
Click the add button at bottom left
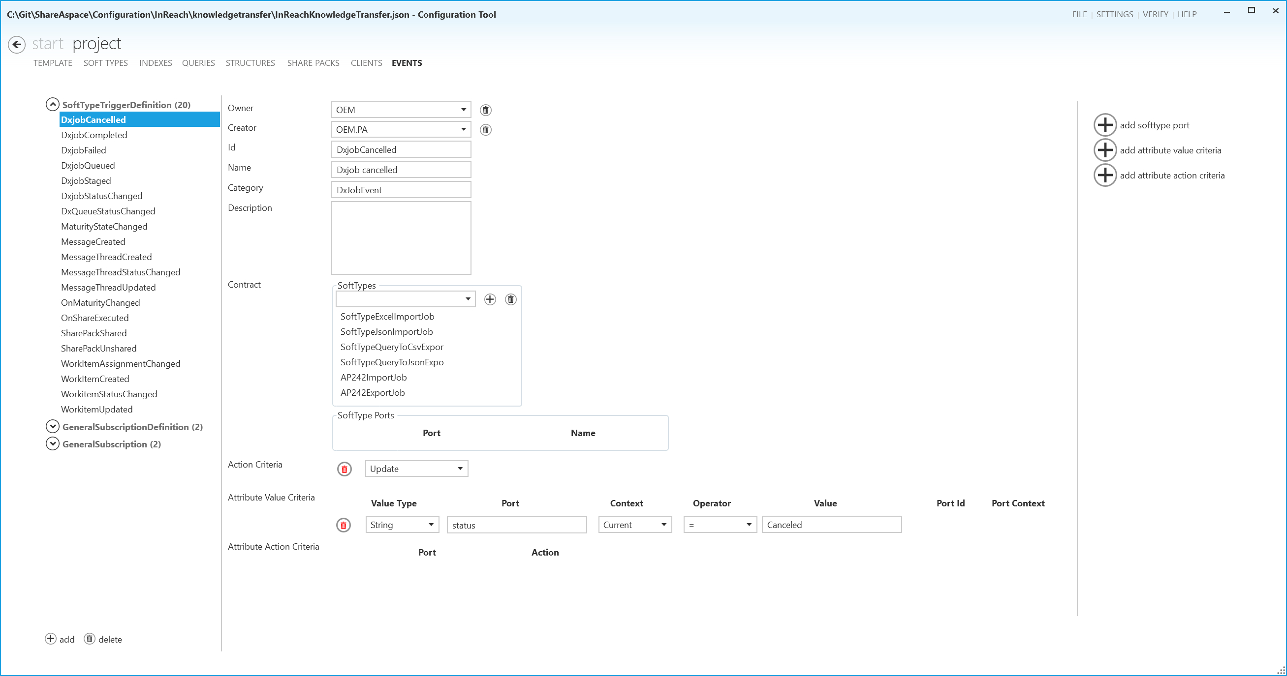coord(60,639)
